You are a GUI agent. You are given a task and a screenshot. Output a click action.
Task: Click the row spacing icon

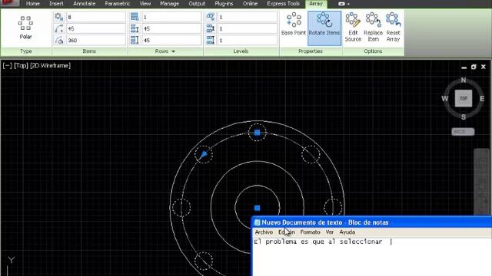135,29
